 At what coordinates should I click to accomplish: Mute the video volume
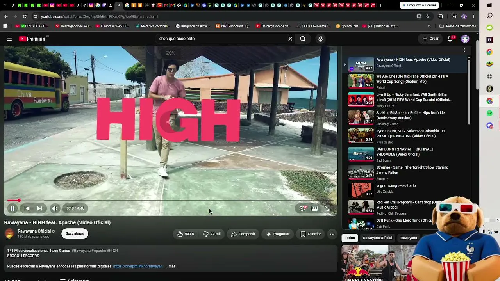pos(55,208)
